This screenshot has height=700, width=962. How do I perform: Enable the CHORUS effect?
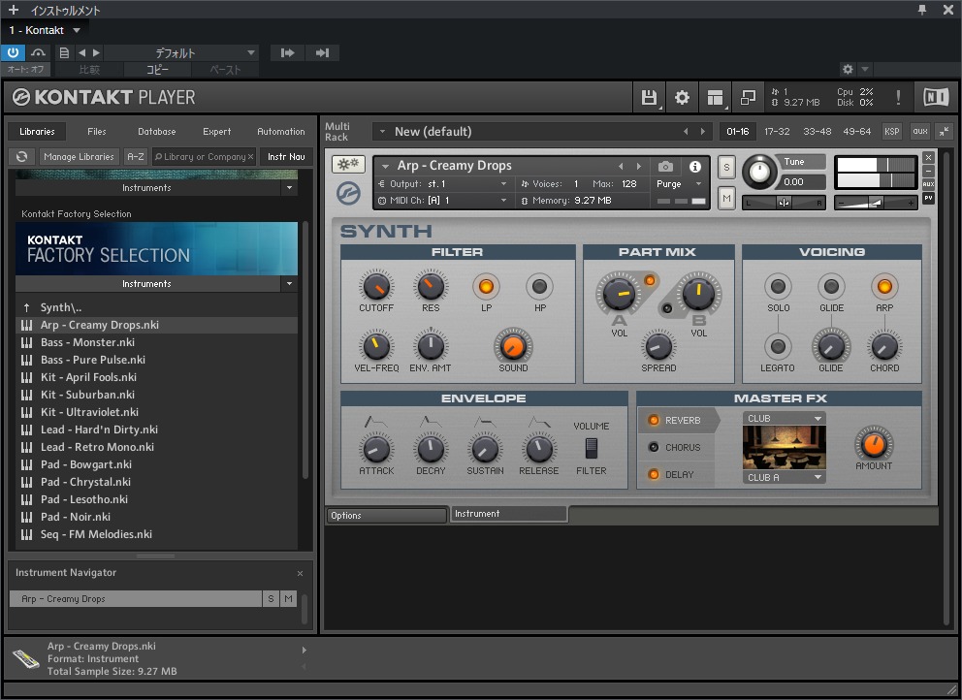(x=654, y=447)
